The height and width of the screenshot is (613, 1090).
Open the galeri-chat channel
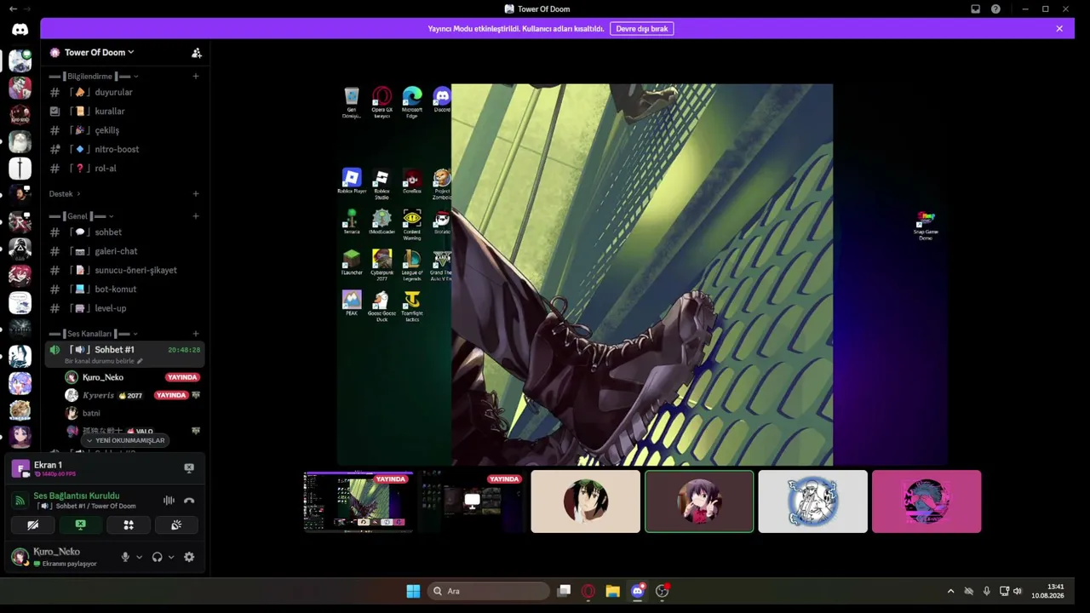(x=125, y=251)
